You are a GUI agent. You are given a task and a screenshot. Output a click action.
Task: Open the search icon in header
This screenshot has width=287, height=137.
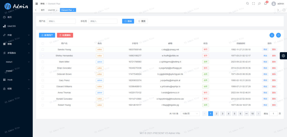[247, 3]
